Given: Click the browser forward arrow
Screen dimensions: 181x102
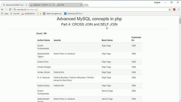Looking at the screenshot, I should tap(6, 10).
